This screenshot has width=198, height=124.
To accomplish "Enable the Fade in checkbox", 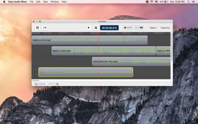I will tap(148, 28).
